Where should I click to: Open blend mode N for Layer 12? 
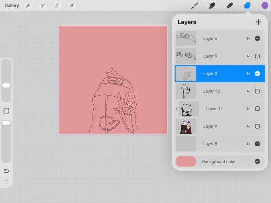pyautogui.click(x=248, y=91)
